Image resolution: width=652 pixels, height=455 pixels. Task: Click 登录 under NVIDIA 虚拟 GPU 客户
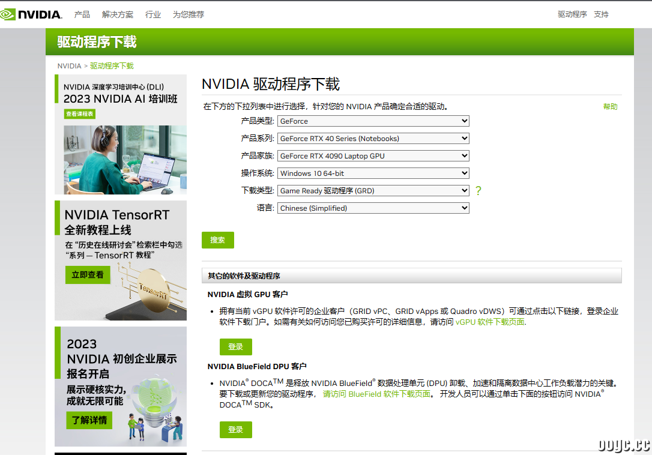236,347
